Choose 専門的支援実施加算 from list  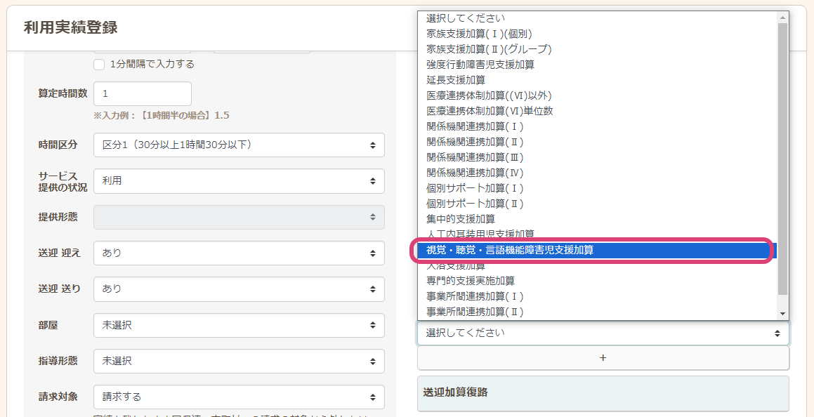pos(471,281)
